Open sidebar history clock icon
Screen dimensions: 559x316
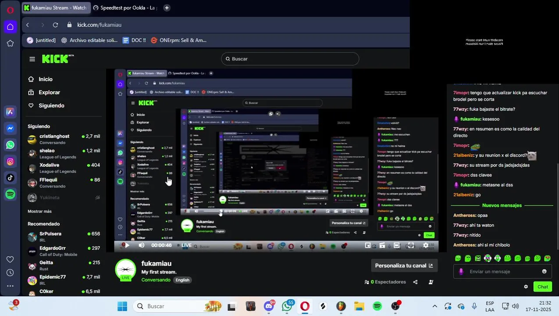[x=10, y=273]
